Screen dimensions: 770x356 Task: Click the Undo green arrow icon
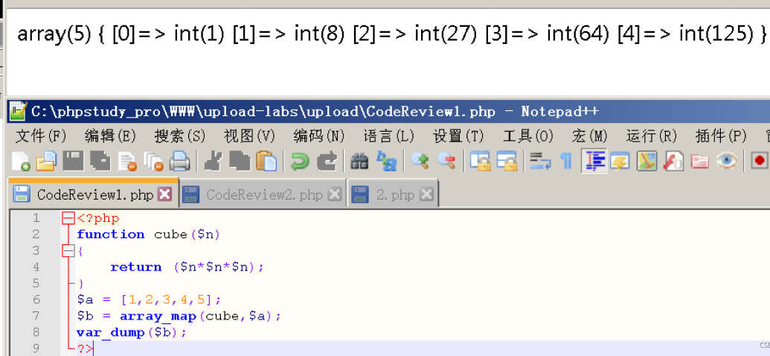[300, 161]
